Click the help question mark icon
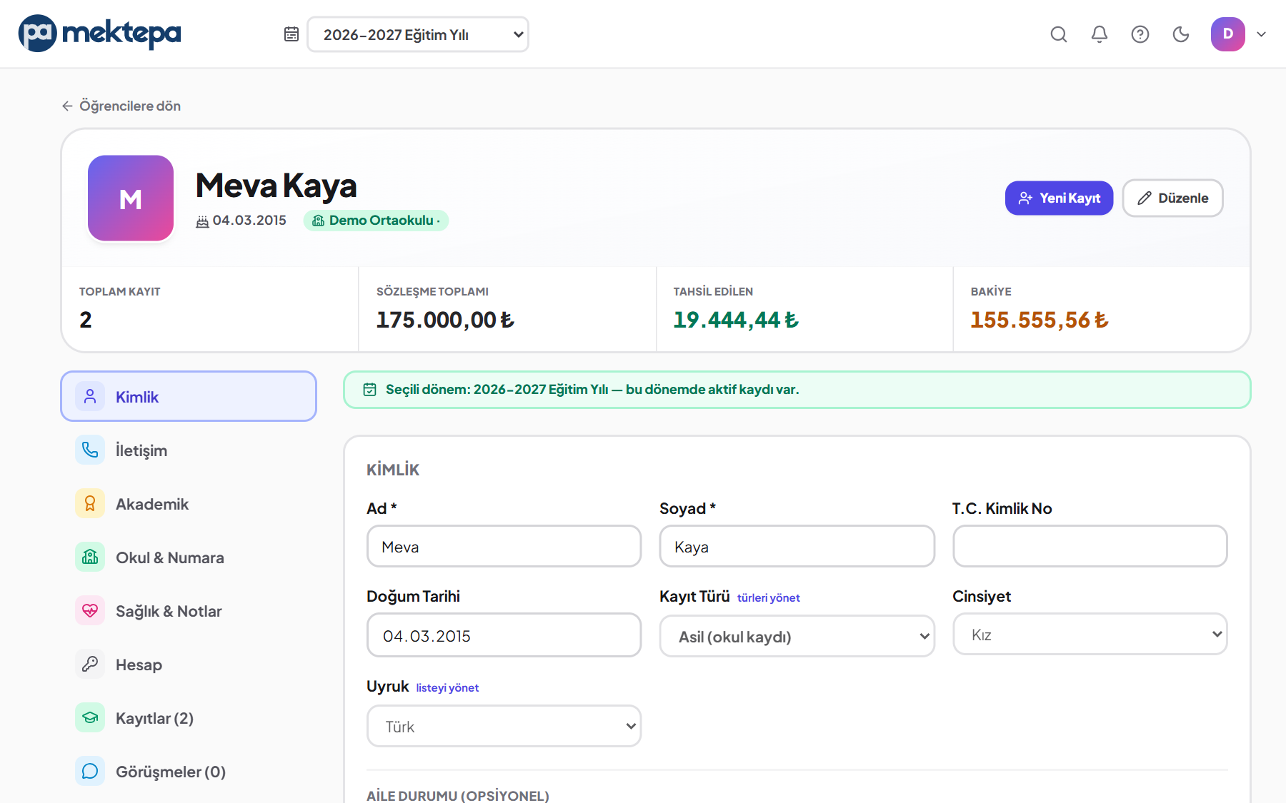 tap(1140, 34)
